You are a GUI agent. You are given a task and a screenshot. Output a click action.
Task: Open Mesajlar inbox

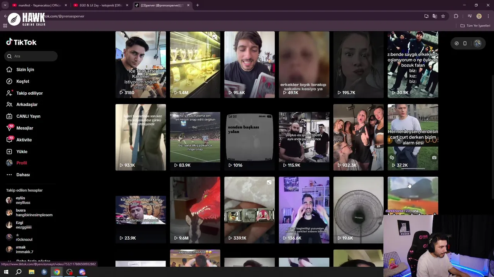(20, 128)
